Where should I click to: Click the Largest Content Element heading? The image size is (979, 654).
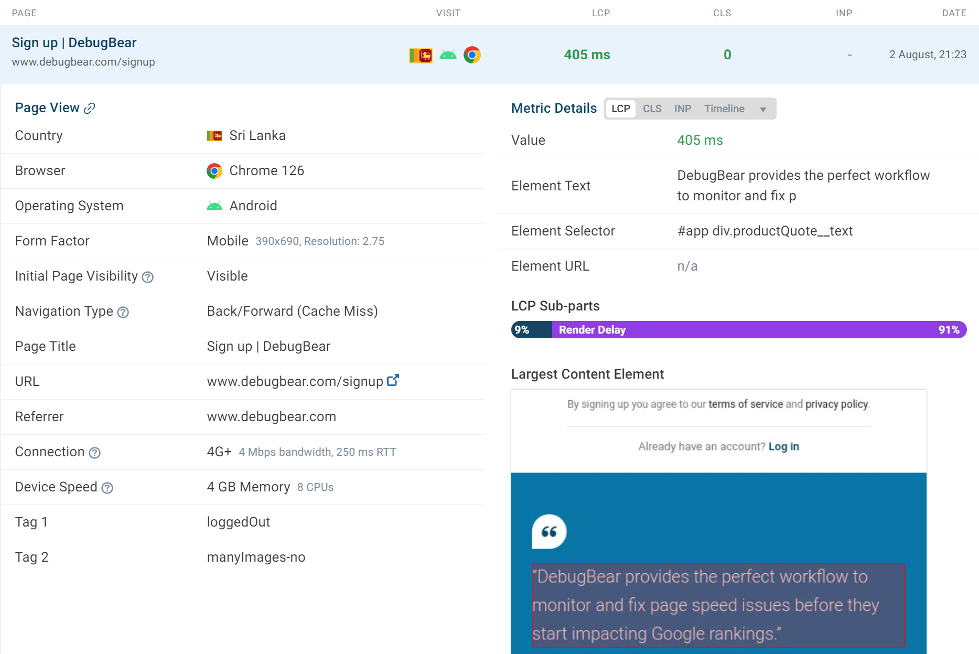point(587,374)
